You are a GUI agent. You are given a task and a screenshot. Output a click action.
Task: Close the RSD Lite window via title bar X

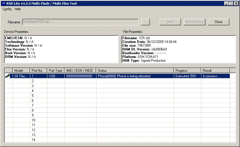tap(236, 3)
